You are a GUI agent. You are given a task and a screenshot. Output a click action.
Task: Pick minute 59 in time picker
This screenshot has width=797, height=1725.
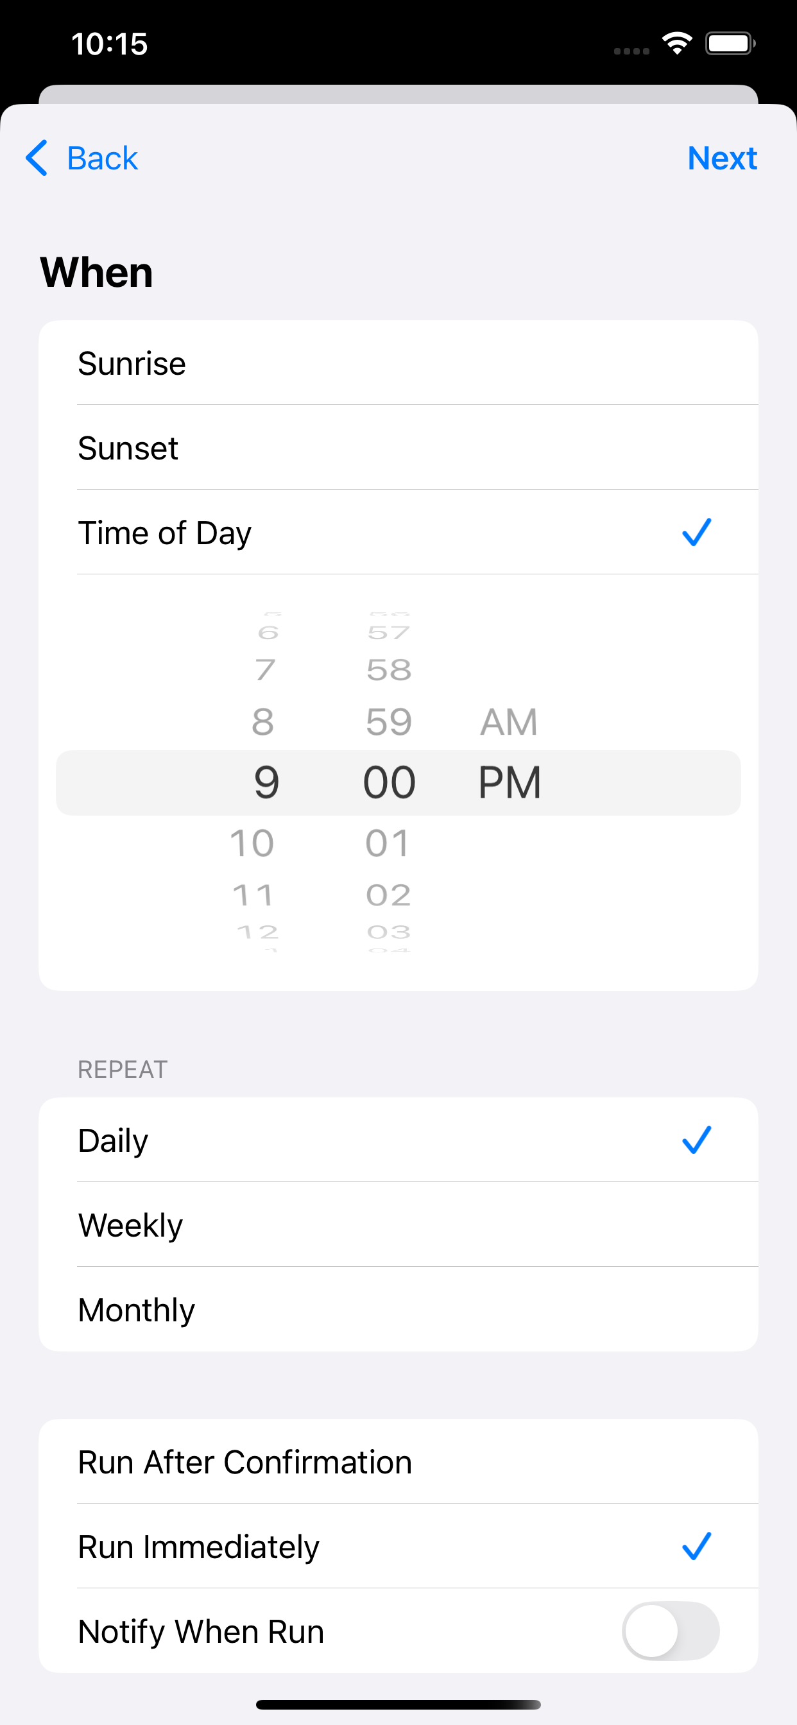pos(388,722)
